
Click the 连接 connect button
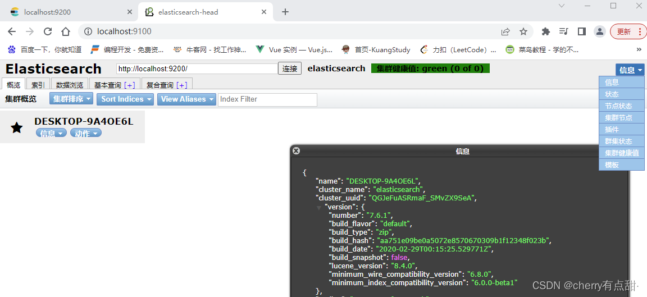point(290,68)
